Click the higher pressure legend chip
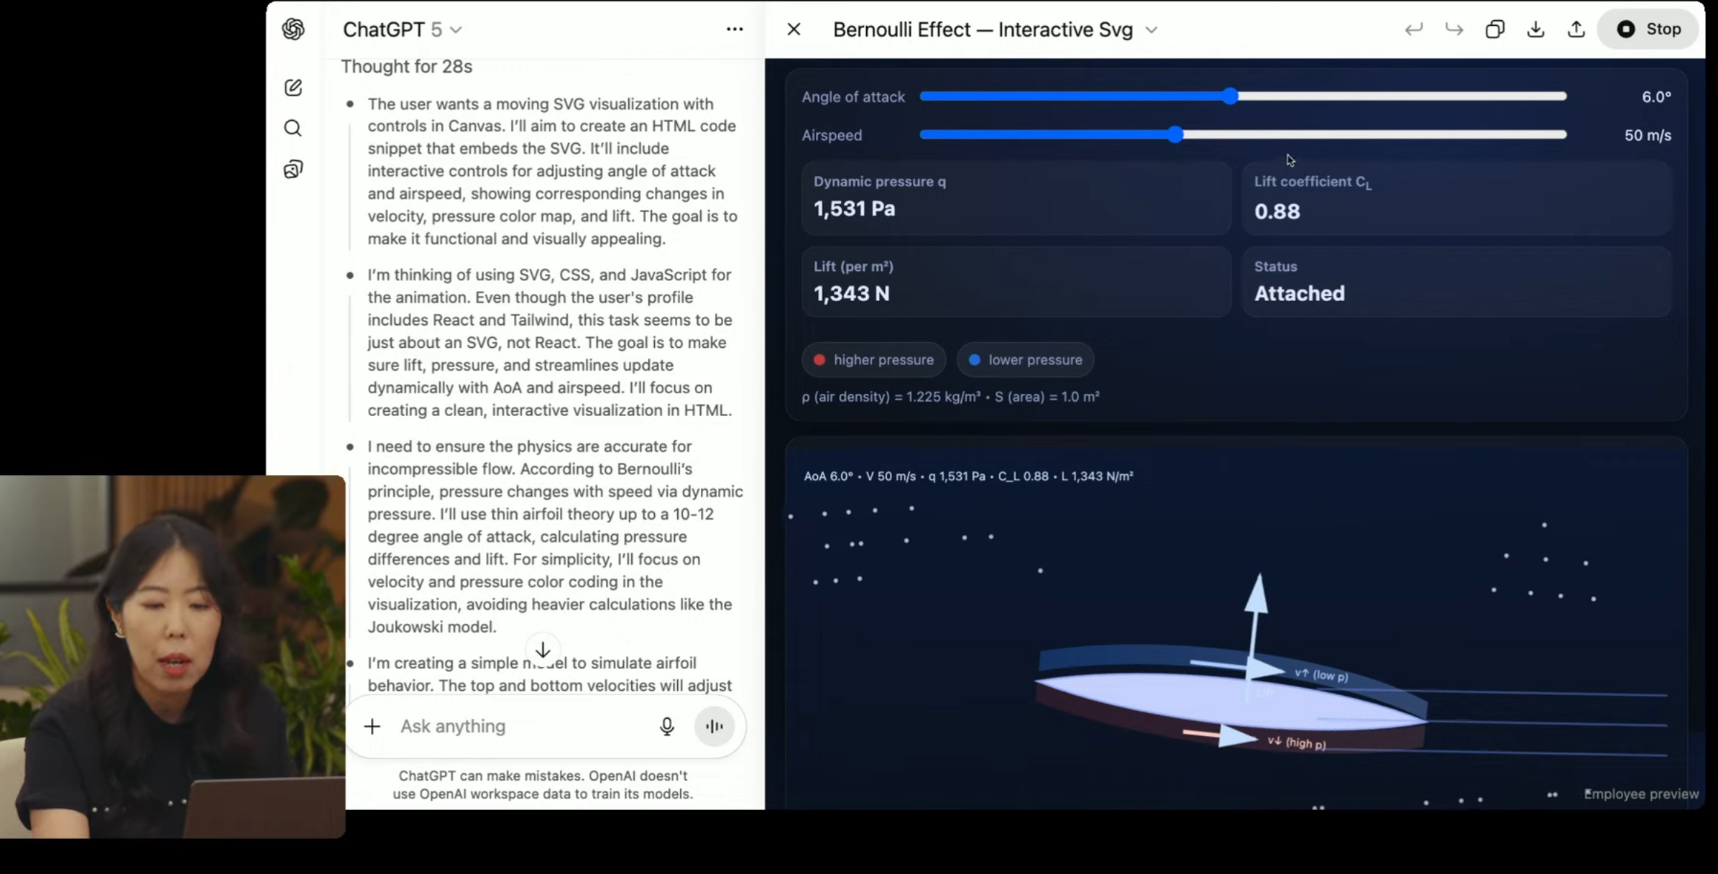1718x874 pixels. click(873, 359)
